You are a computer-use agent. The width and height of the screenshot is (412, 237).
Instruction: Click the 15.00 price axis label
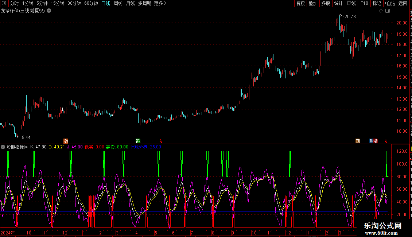coord(402,77)
